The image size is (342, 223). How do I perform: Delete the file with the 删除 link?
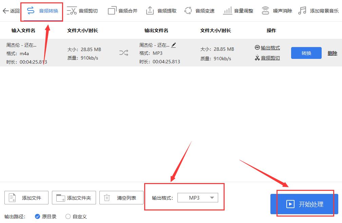(x=332, y=53)
